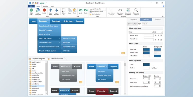Increase Menu Box border width stepper
The height and width of the screenshot is (97, 193).
148,78
